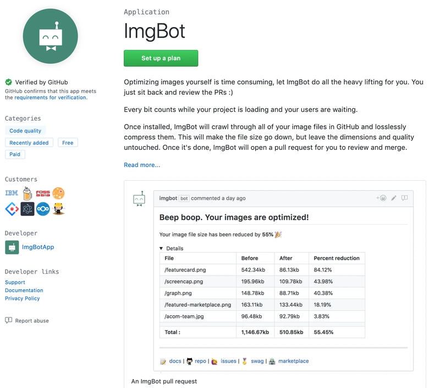Open the React atom dark logo

click(28, 209)
